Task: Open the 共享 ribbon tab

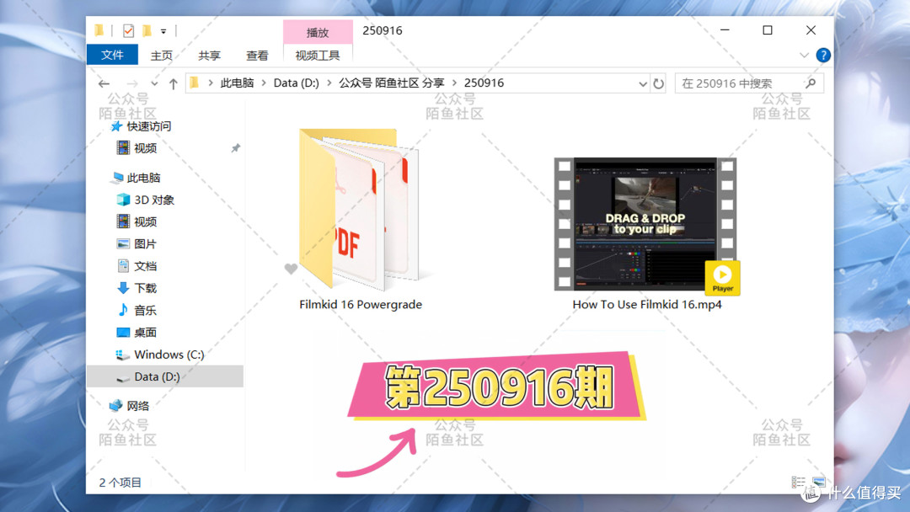Action: (209, 56)
